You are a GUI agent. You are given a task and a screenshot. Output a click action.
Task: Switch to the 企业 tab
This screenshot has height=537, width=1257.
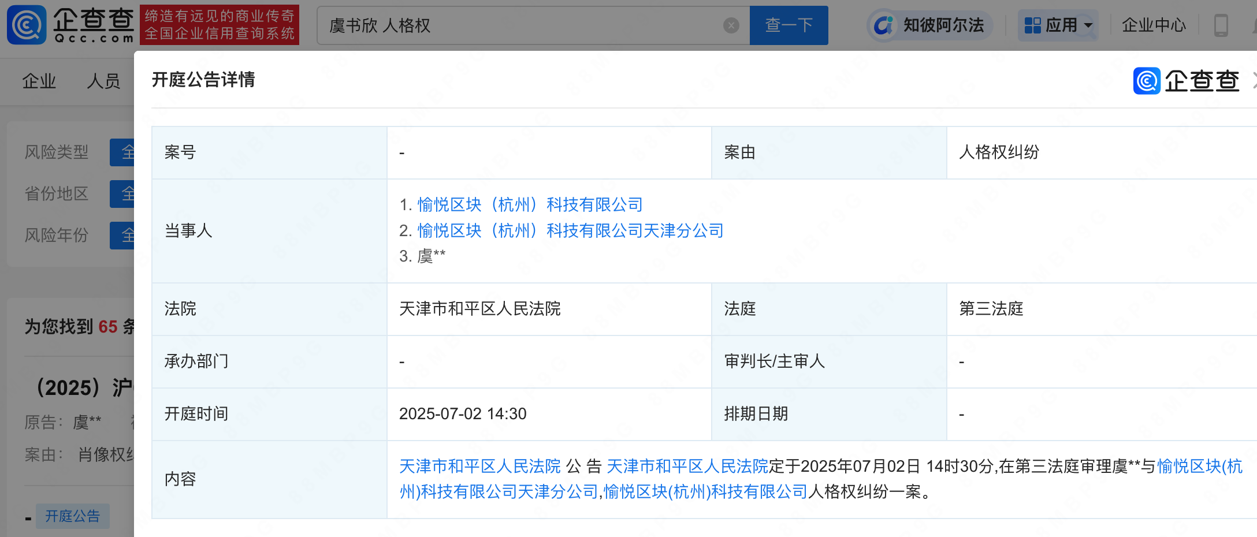point(39,81)
